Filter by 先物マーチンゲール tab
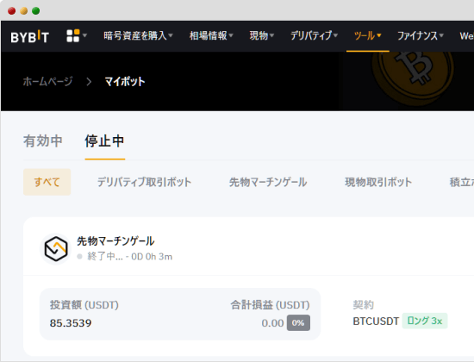This screenshot has height=362, width=474. [x=268, y=182]
